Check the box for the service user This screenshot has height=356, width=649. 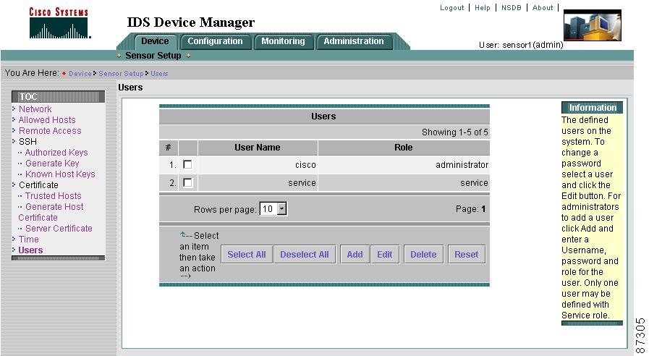tap(187, 182)
